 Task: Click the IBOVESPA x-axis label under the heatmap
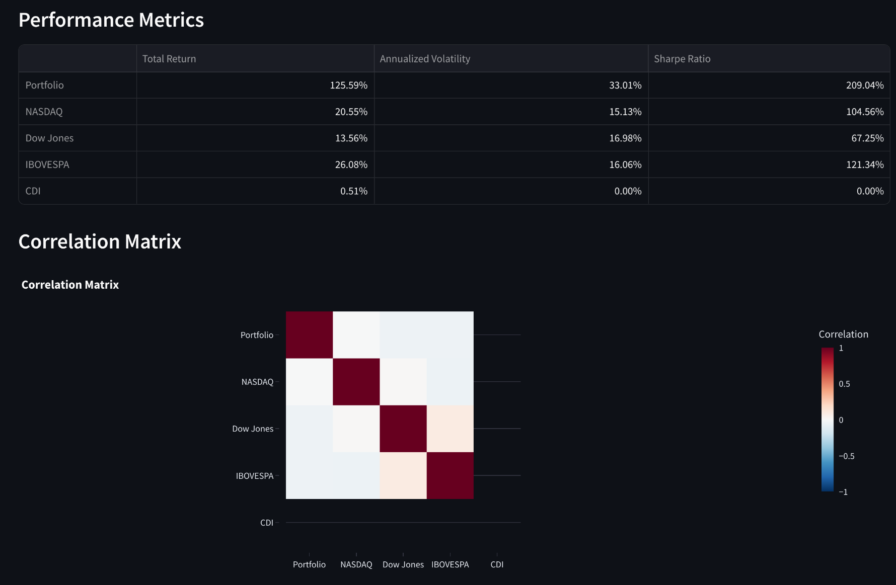tap(450, 564)
